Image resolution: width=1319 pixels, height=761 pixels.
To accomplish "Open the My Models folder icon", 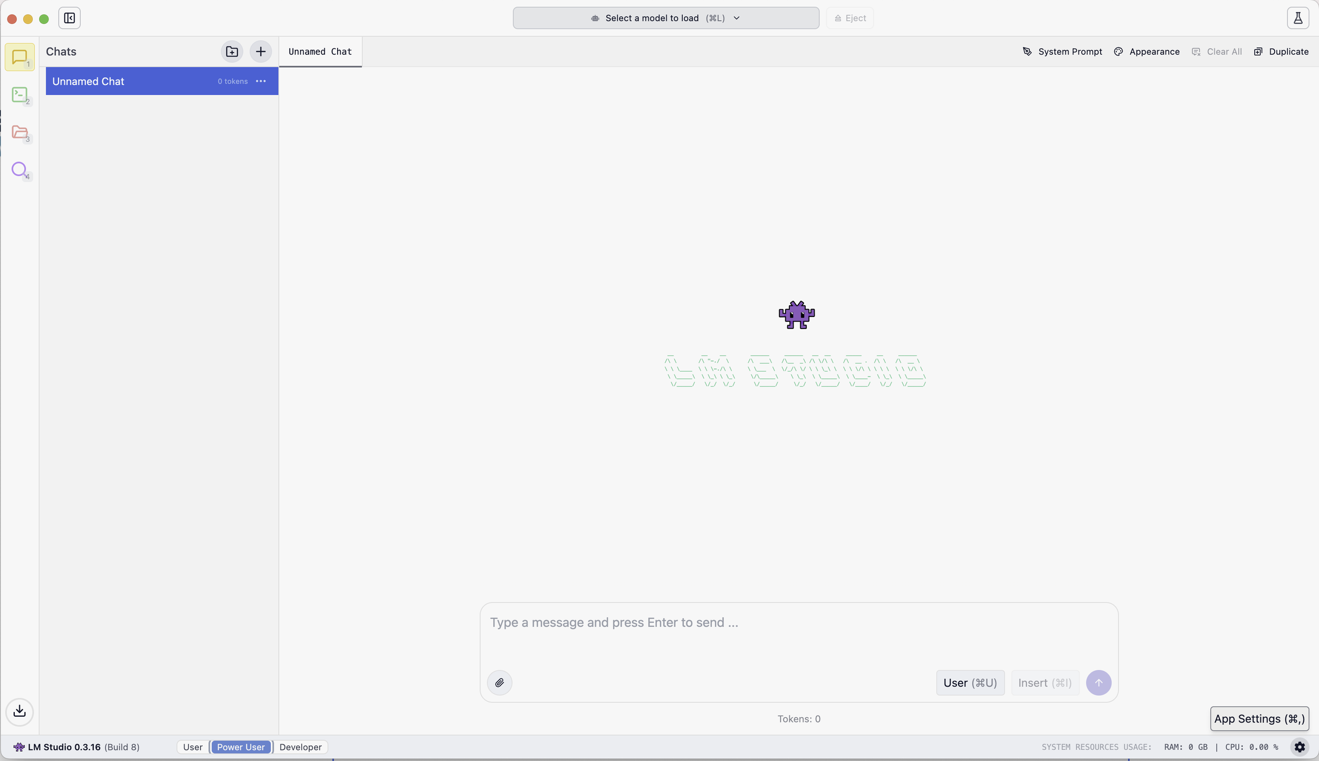I will 20,132.
